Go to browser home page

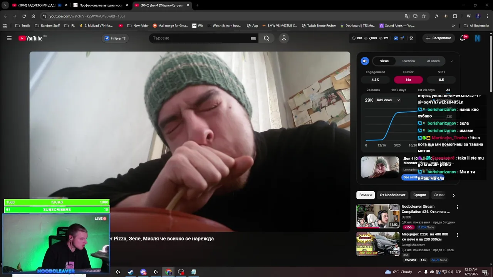click(x=33, y=16)
